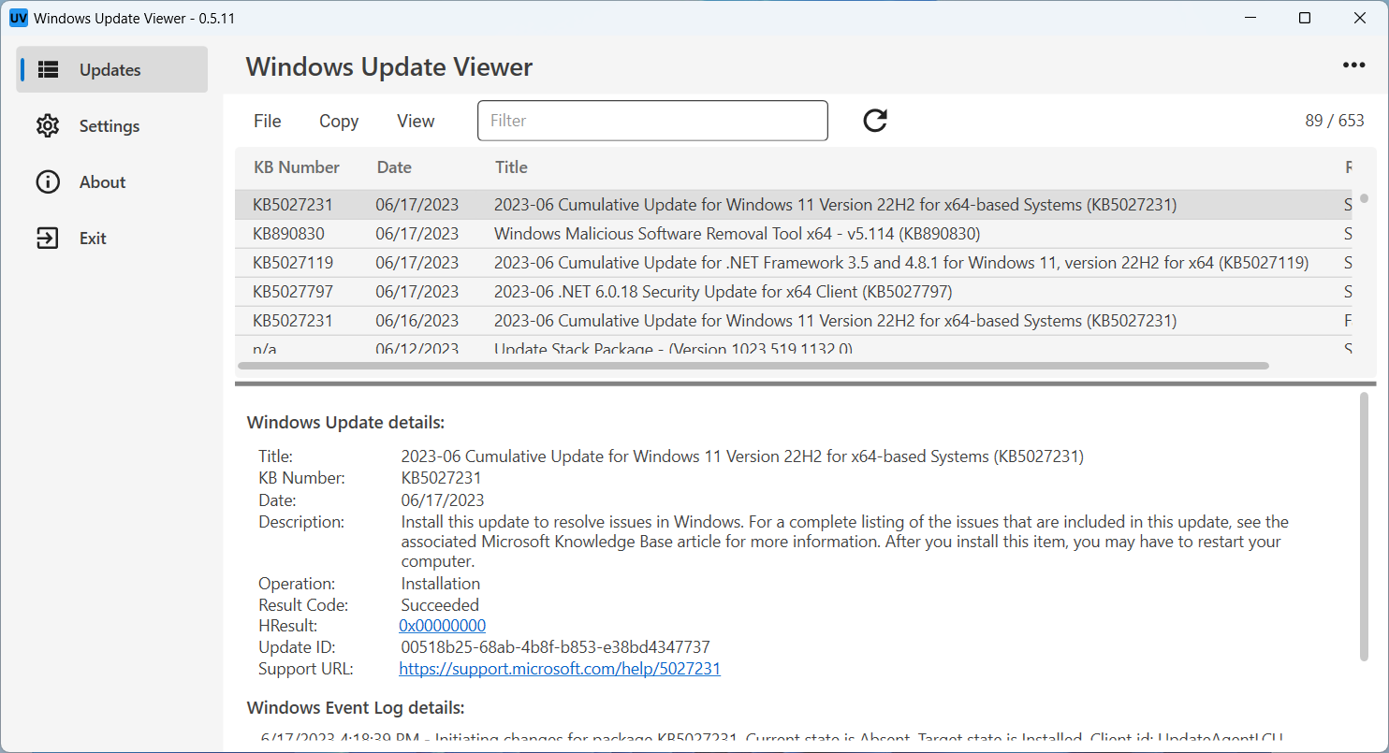Click the 06/12/2023 date cell
1389x753 pixels.
click(x=417, y=348)
